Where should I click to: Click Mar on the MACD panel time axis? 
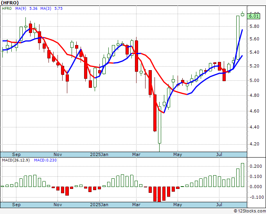tap(137, 205)
